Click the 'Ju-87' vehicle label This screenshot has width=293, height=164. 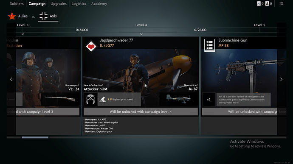pyautogui.click(x=193, y=89)
